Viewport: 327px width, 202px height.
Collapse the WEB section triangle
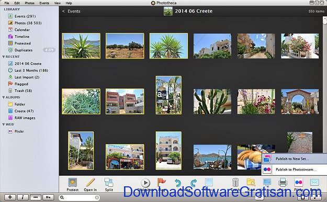(x=3, y=125)
